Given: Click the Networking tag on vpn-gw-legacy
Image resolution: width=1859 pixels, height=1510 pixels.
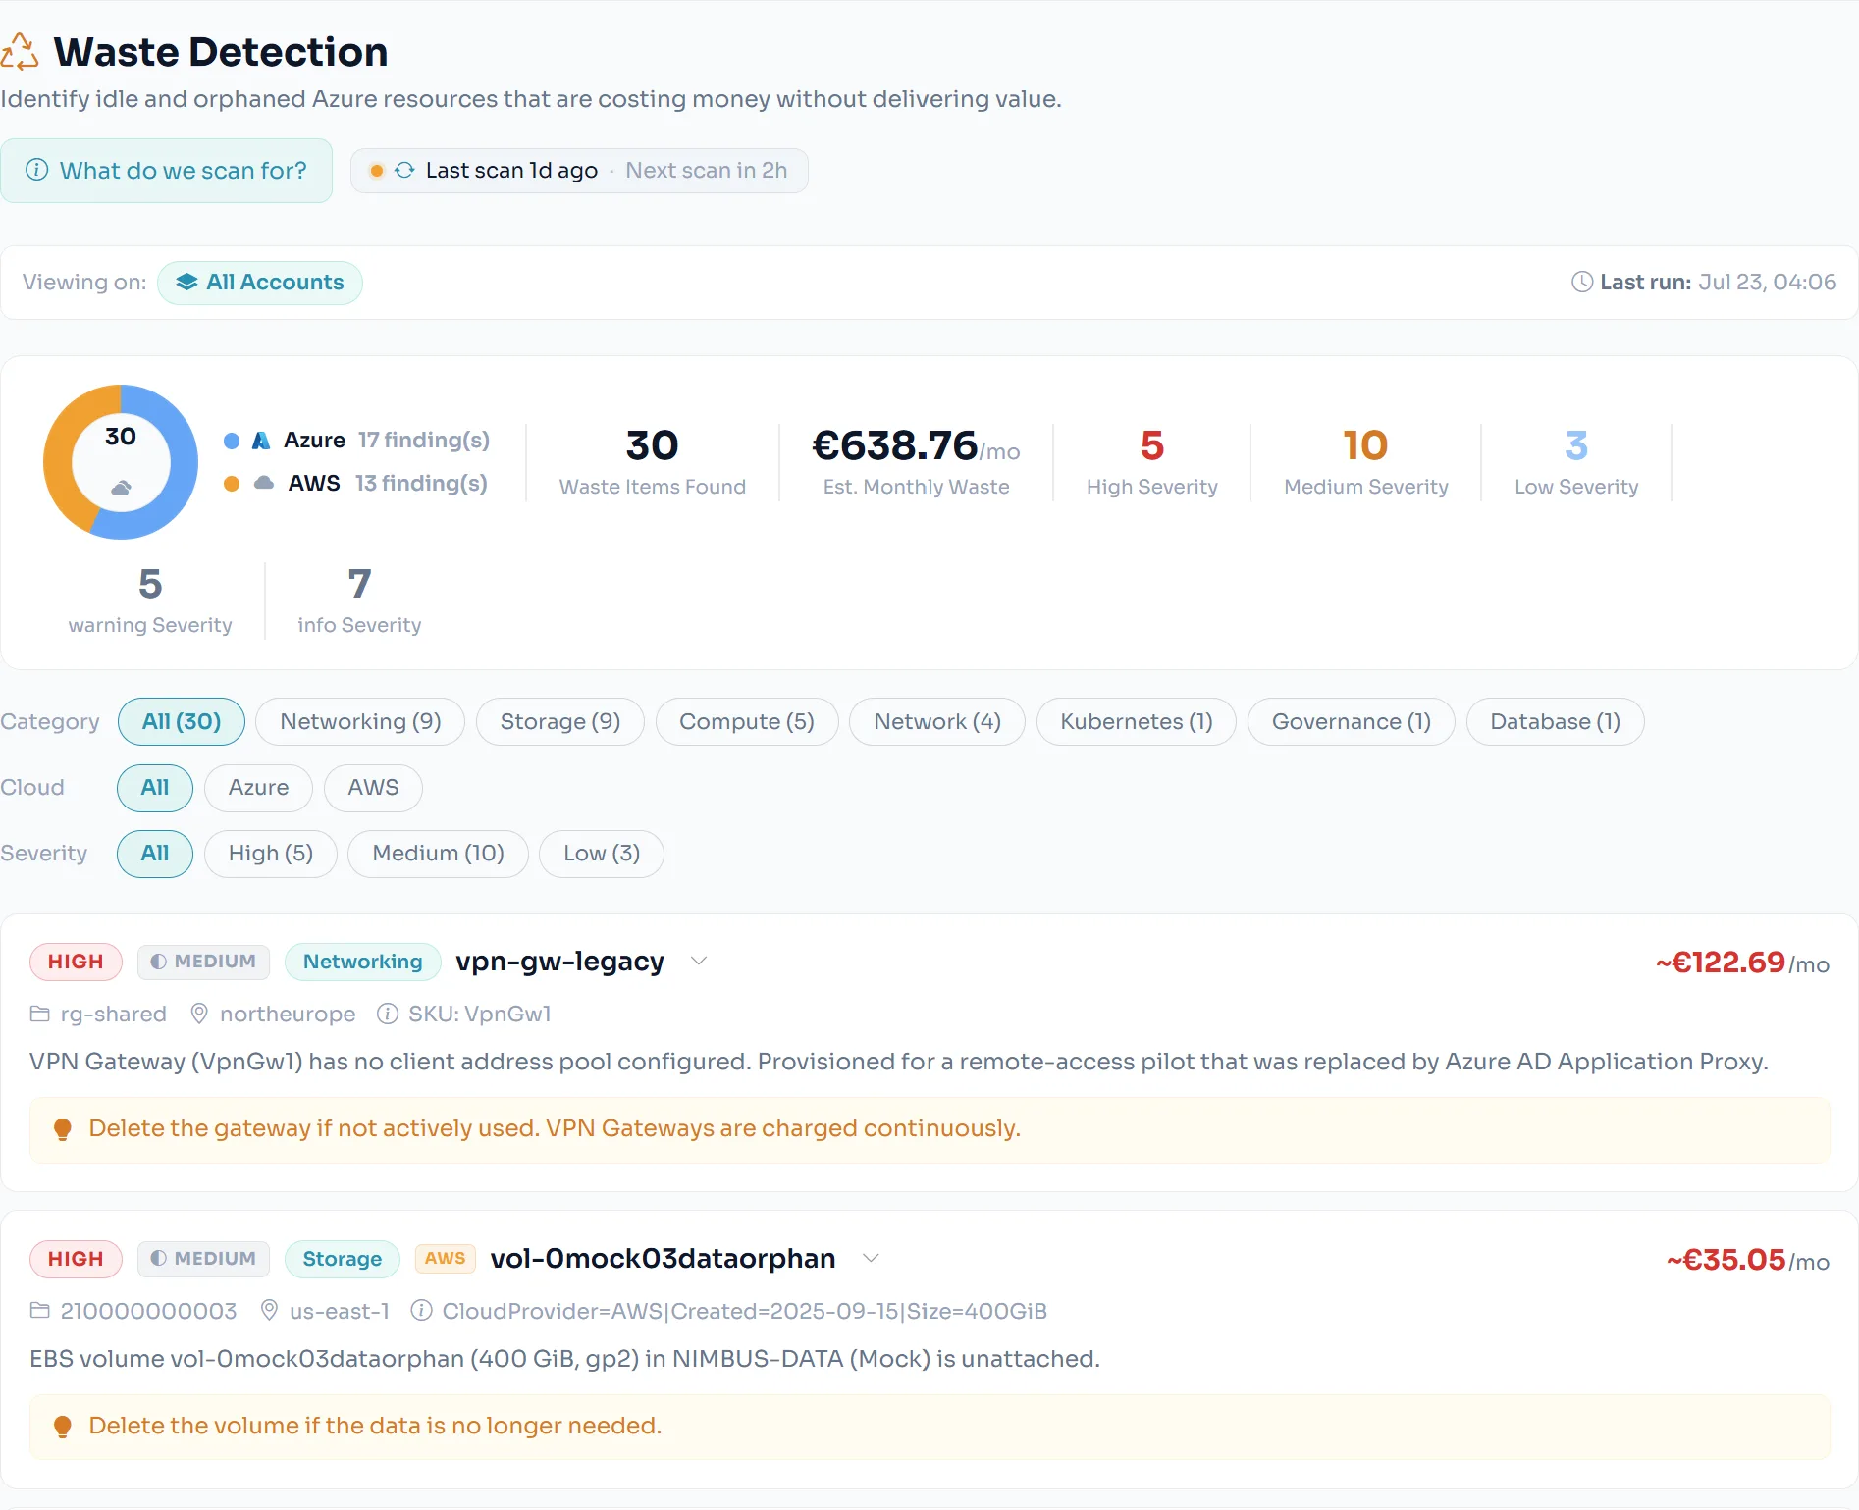Looking at the screenshot, I should pyautogui.click(x=363, y=962).
